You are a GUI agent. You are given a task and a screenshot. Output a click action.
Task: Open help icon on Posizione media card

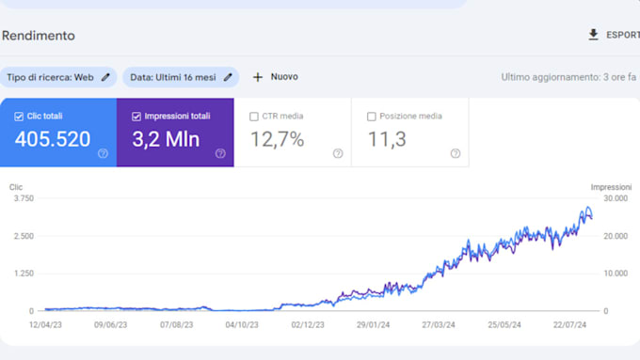pyautogui.click(x=456, y=153)
